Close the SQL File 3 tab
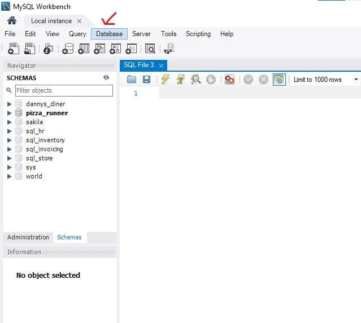Viewport: 361px width, 323px height. point(161,66)
